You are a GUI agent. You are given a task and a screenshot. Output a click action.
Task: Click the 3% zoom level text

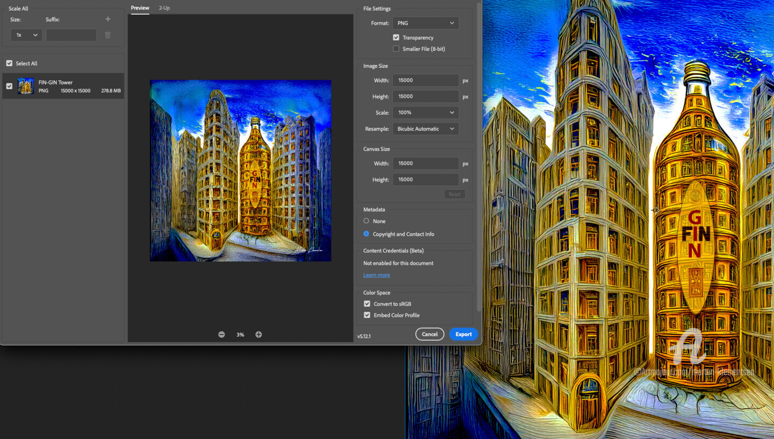[x=240, y=335]
